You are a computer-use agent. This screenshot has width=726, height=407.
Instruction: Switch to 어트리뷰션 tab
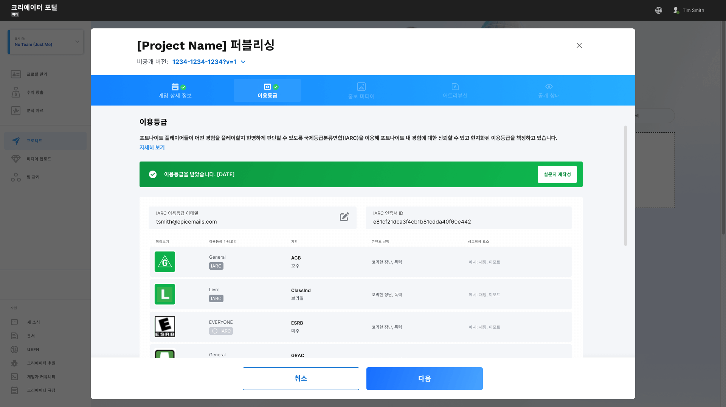pyautogui.click(x=455, y=91)
